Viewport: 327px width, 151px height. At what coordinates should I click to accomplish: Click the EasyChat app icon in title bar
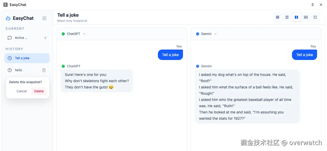click(5, 5)
